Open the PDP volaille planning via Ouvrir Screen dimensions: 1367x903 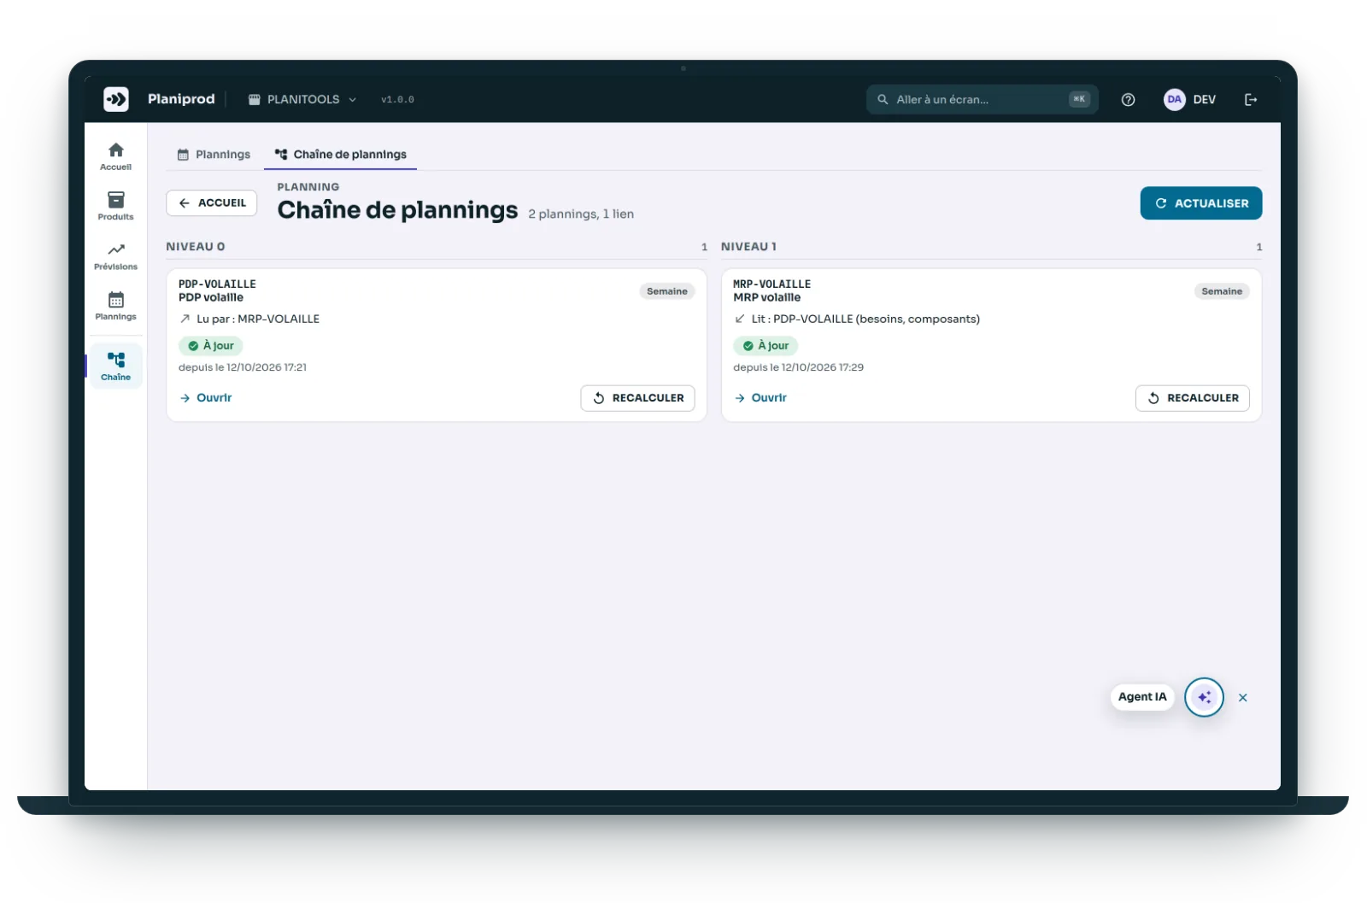click(206, 398)
